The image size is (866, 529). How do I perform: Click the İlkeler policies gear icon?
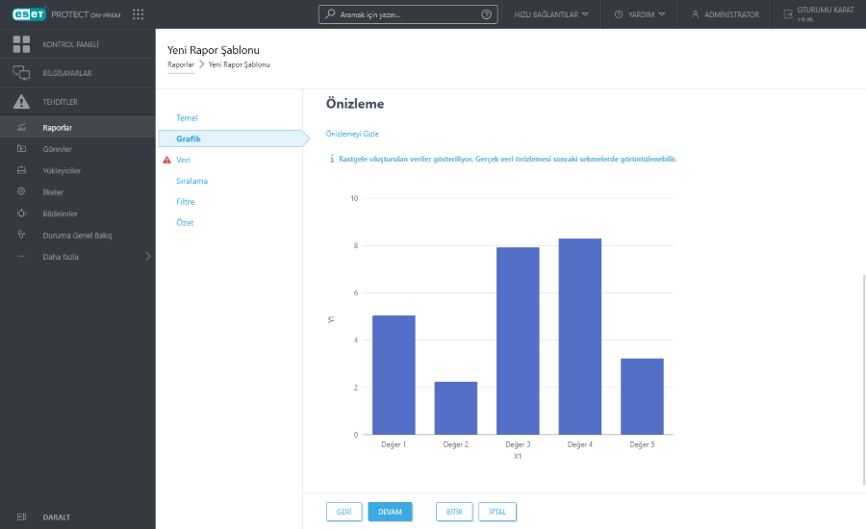click(x=21, y=191)
